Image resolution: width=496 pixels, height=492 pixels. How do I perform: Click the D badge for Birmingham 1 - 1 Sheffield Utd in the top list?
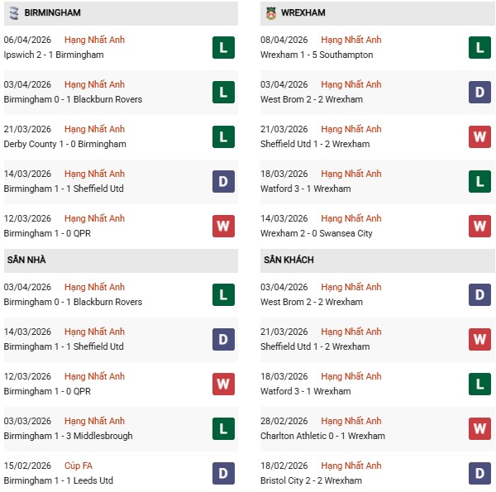223,181
